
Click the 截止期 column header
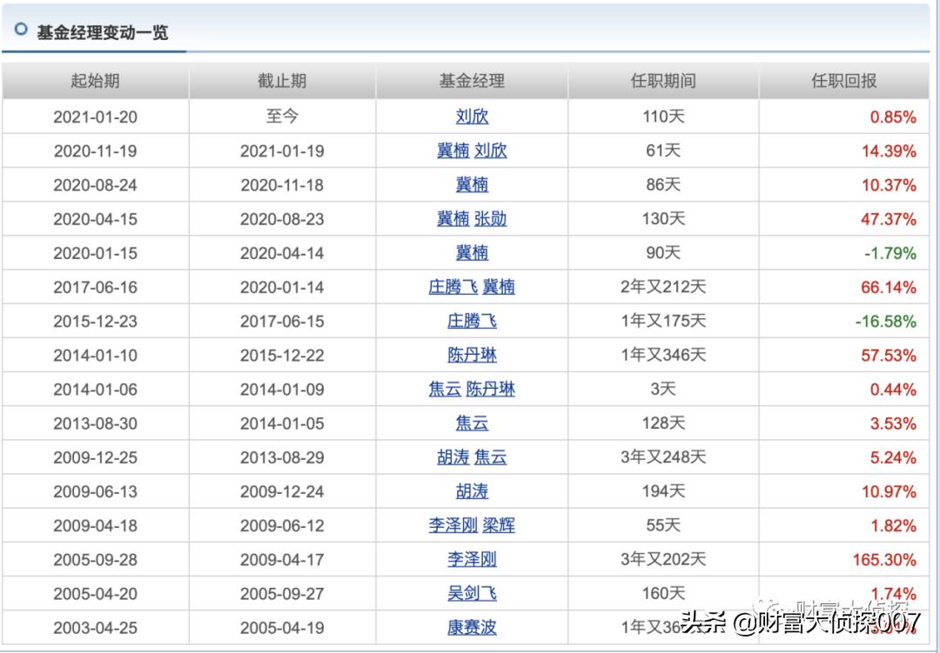click(281, 80)
